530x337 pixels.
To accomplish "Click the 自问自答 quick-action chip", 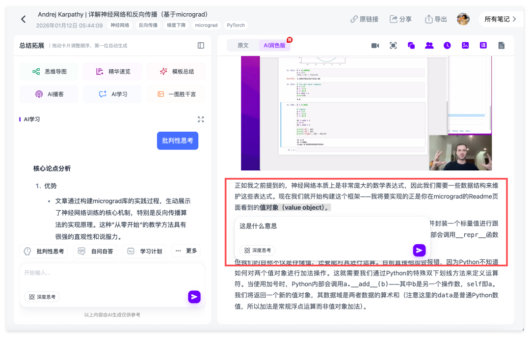I will (95, 251).
